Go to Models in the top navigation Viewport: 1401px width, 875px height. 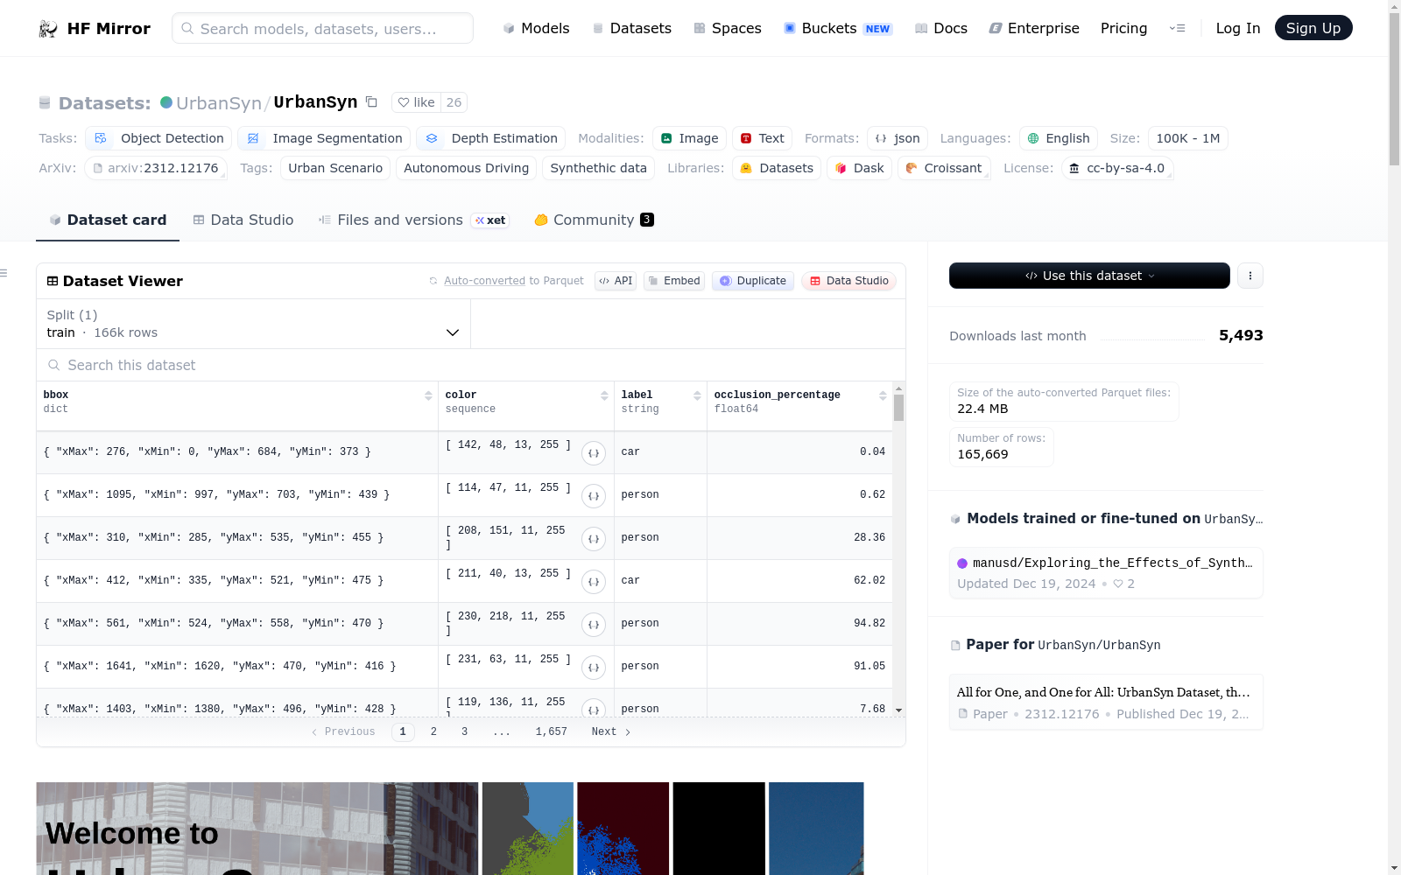(536, 28)
